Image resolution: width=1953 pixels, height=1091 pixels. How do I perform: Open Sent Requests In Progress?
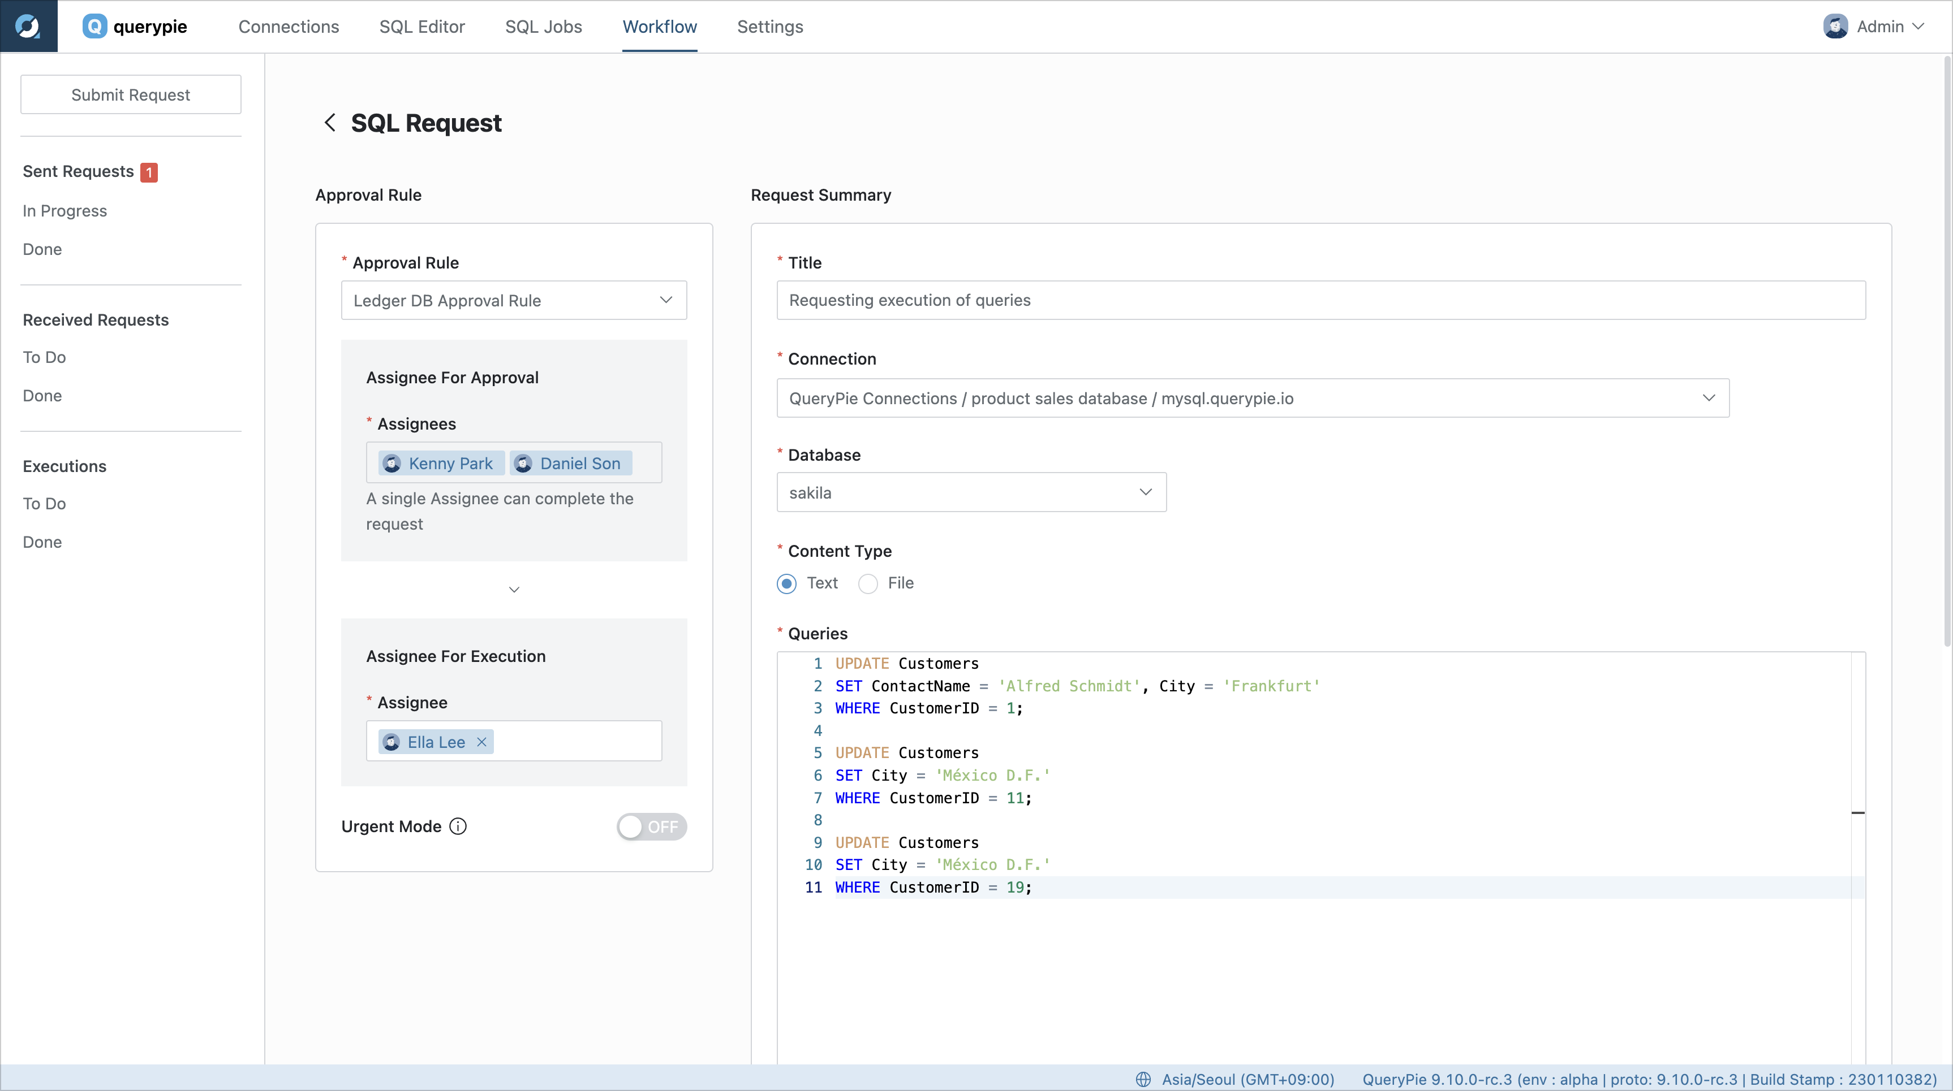64,211
